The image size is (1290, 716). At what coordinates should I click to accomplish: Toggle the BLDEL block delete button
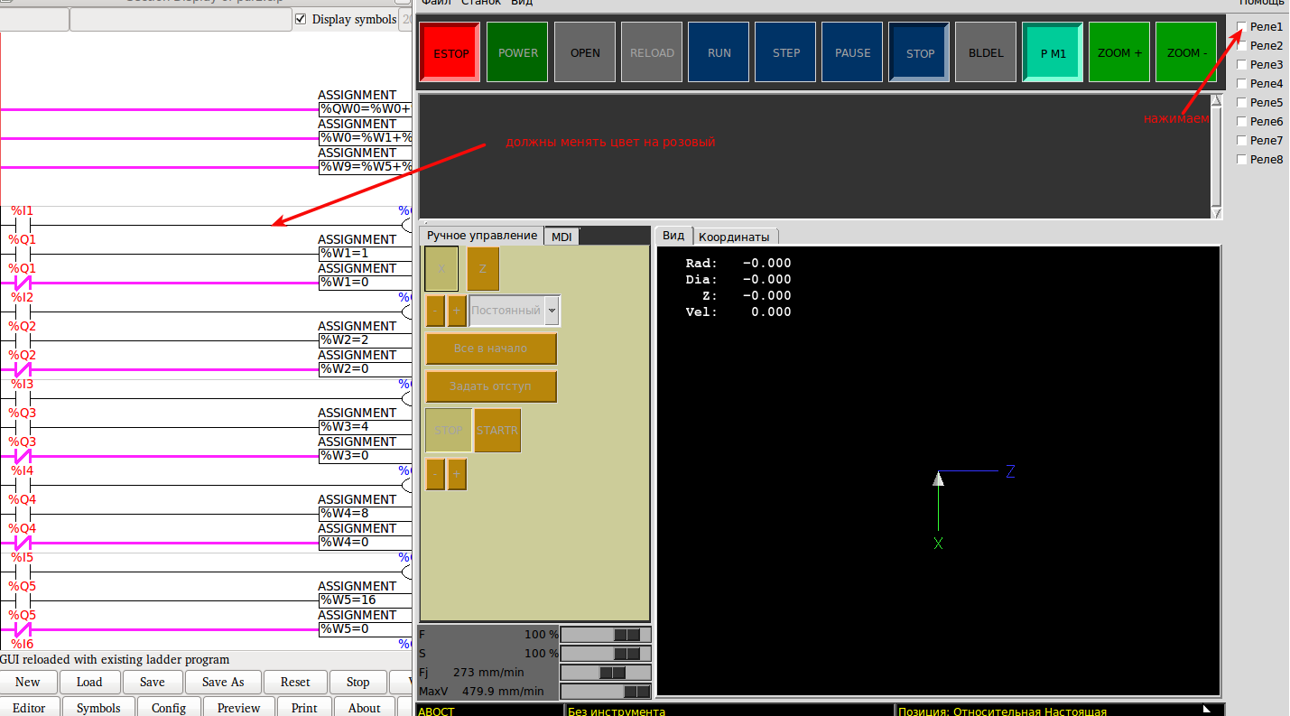[987, 53]
